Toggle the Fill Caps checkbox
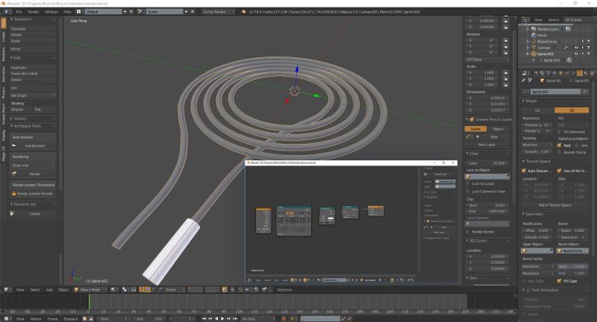This screenshot has width=597, height=322. coord(559,281)
